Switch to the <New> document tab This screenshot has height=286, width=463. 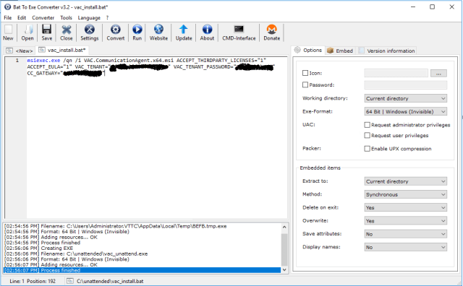coord(20,51)
